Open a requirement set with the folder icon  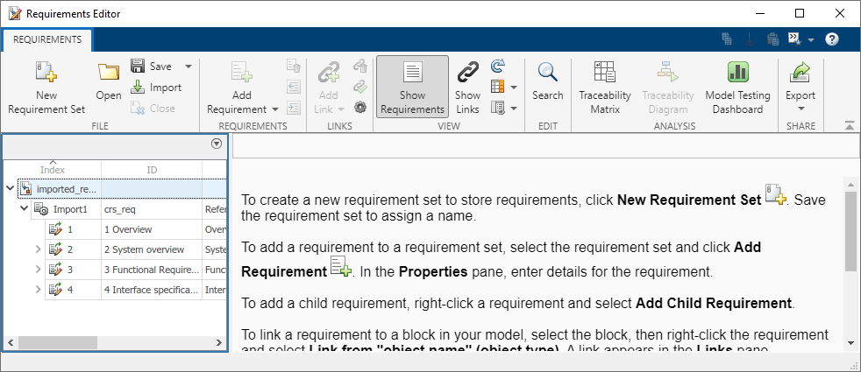tap(109, 72)
